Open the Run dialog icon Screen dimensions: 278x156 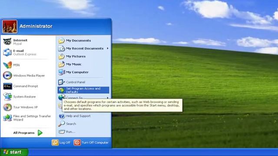[62, 132]
